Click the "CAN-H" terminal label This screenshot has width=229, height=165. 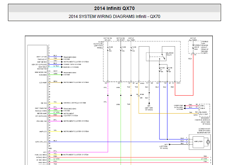(x=202, y=108)
